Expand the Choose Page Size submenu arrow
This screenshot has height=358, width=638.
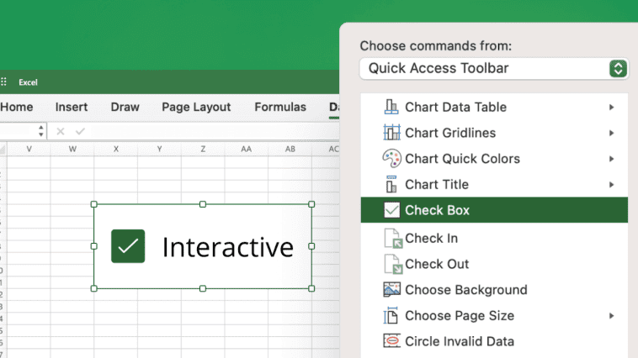tap(612, 316)
